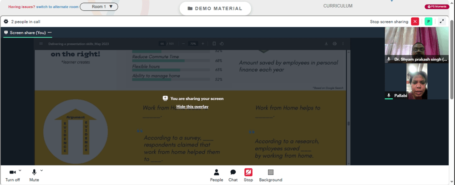The width and height of the screenshot is (455, 185).
Task: Click PDF fit to page icon
Action: pos(214,44)
